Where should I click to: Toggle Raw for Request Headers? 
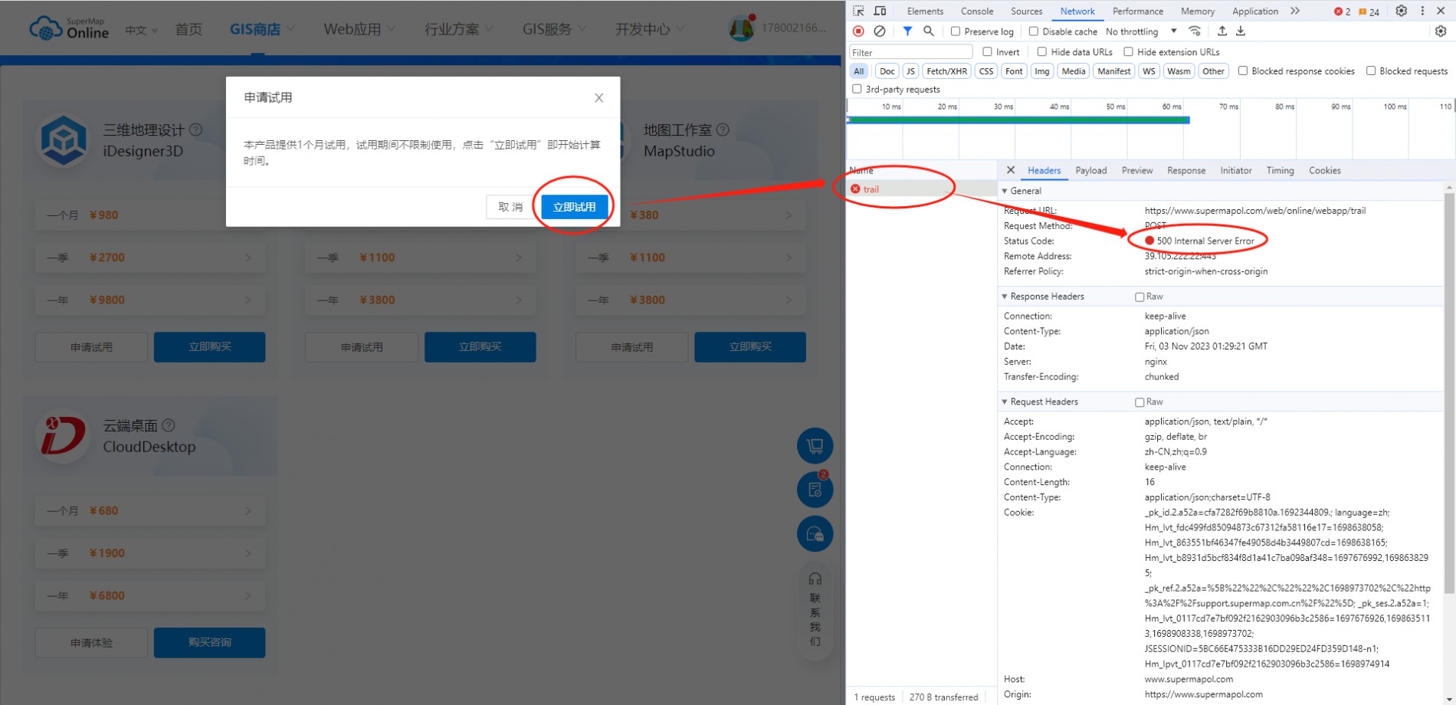pyautogui.click(x=1140, y=402)
